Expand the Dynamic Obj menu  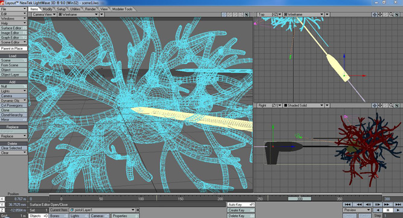(x=13, y=101)
